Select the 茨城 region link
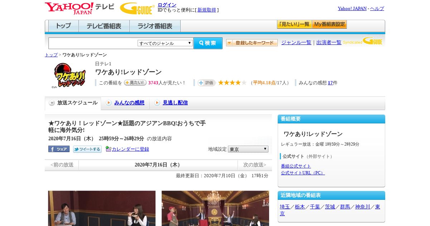The image size is (430, 226). [330, 207]
